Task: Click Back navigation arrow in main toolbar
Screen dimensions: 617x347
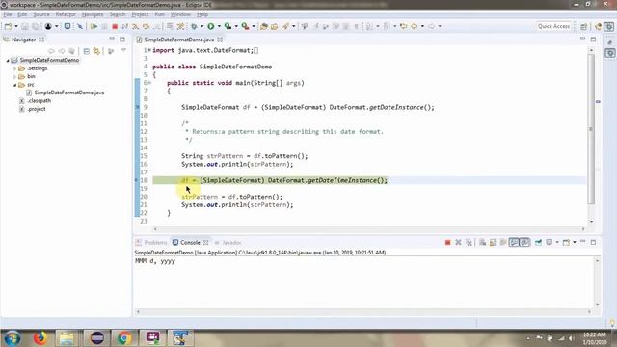Action: (415, 26)
